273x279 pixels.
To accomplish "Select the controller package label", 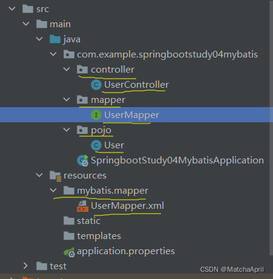I will coord(113,70).
